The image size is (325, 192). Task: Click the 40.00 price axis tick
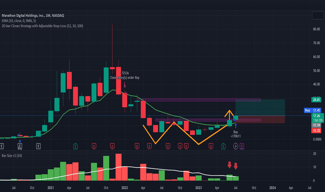tap(316, 84)
